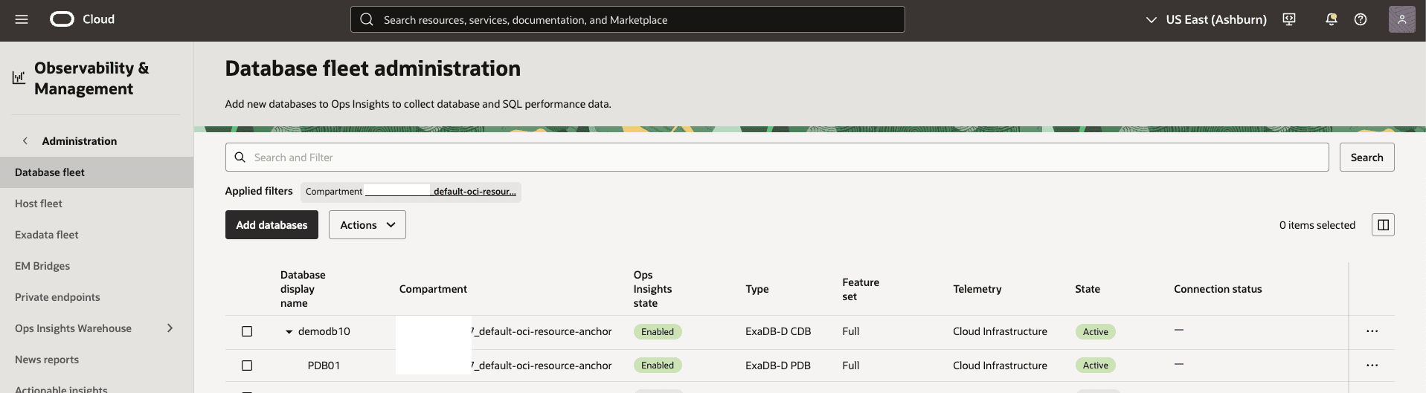This screenshot has height=393, width=1426.
Task: Open the user profile avatar
Action: click(x=1401, y=19)
